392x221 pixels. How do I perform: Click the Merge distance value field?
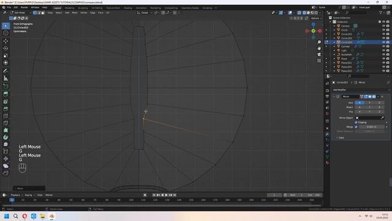[372, 127]
